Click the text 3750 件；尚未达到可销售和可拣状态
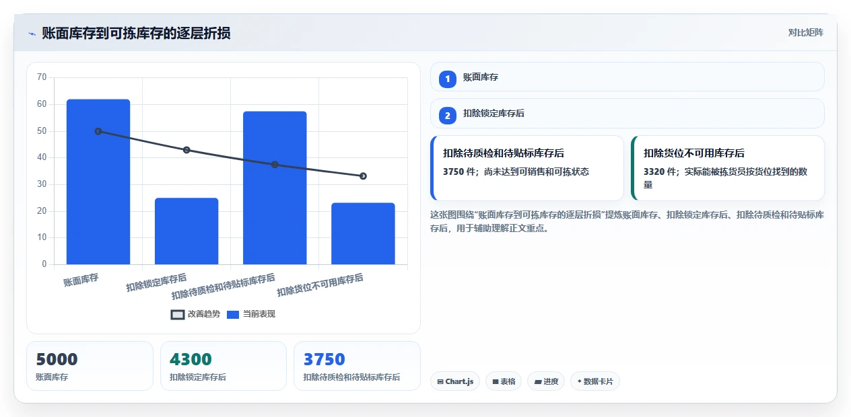 (516, 172)
